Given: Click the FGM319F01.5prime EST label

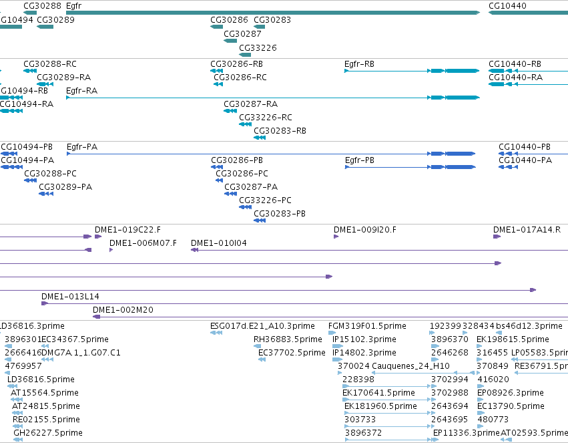Looking at the screenshot, I should (x=367, y=326).
